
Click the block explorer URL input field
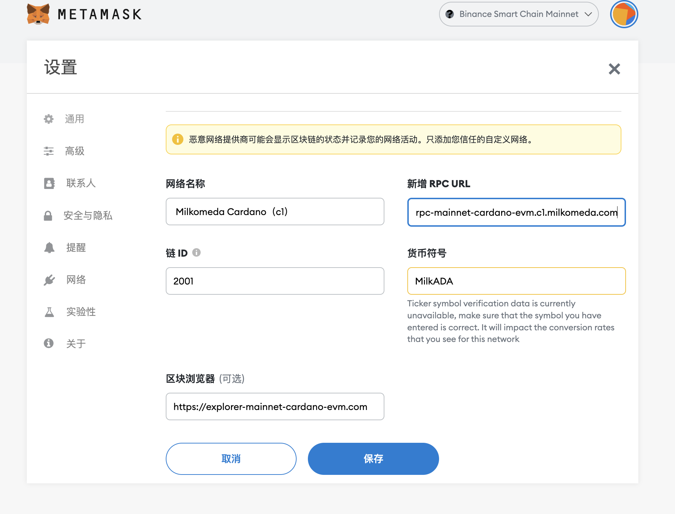pyautogui.click(x=275, y=406)
